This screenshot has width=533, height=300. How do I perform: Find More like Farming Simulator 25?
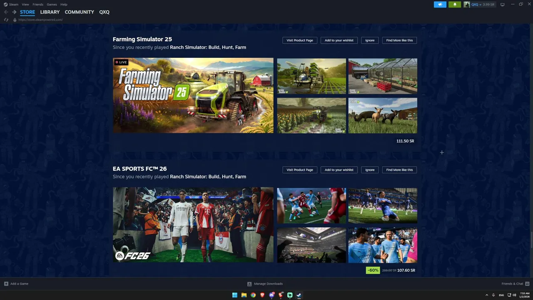tap(399, 40)
